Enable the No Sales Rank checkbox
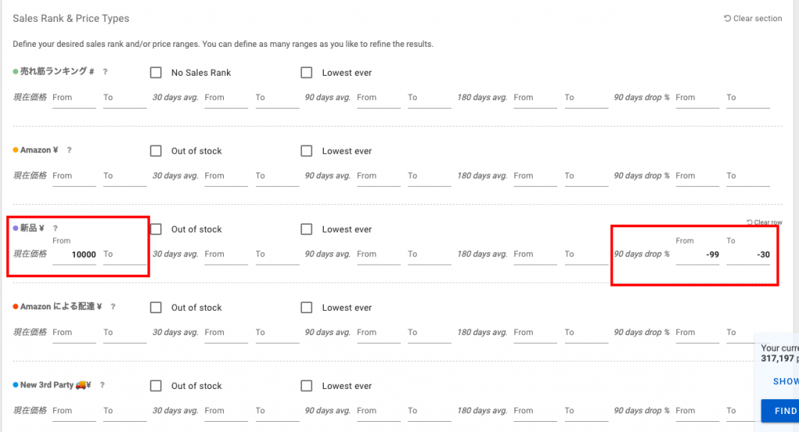Viewport: 799px width, 432px height. coord(156,73)
